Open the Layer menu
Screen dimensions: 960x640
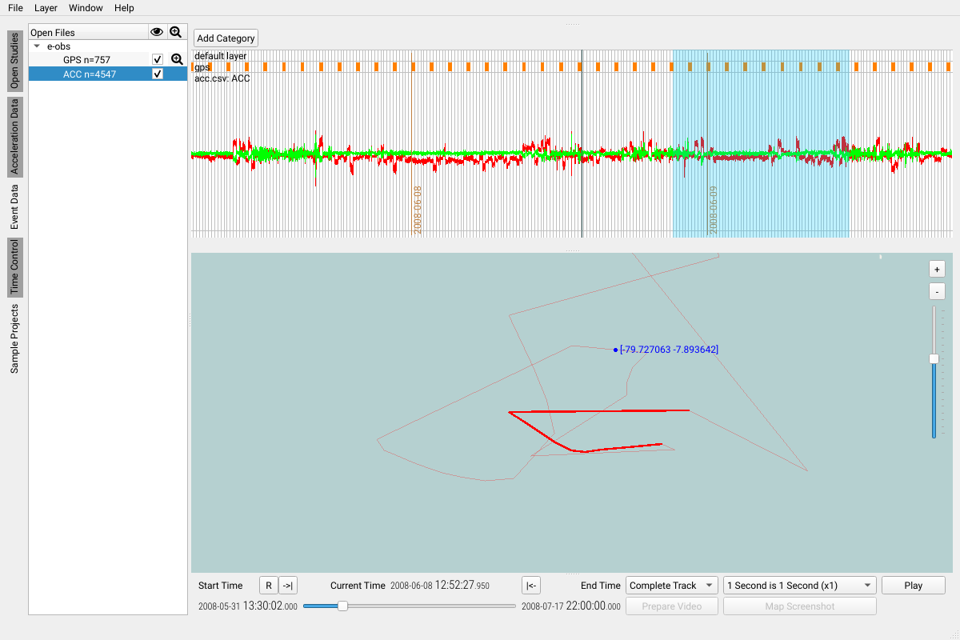tap(46, 8)
